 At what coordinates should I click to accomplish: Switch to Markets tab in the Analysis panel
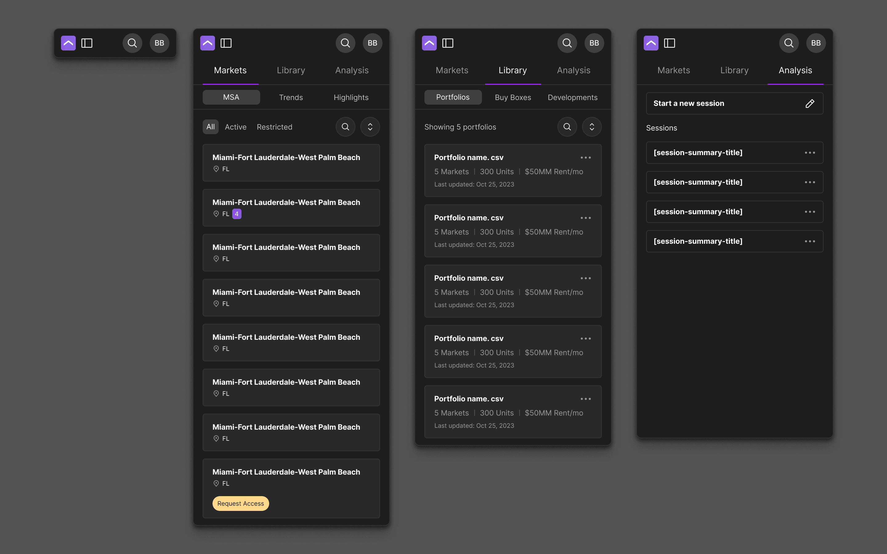674,70
